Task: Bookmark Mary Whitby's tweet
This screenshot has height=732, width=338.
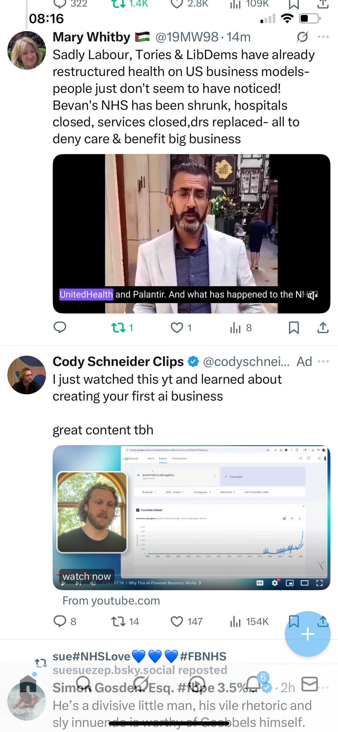Action: [294, 328]
